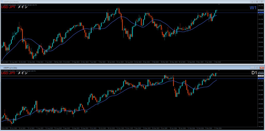The image size is (265, 131).
Task: Minimize the USDJPY Daily chart window
Action: (x=253, y=68)
